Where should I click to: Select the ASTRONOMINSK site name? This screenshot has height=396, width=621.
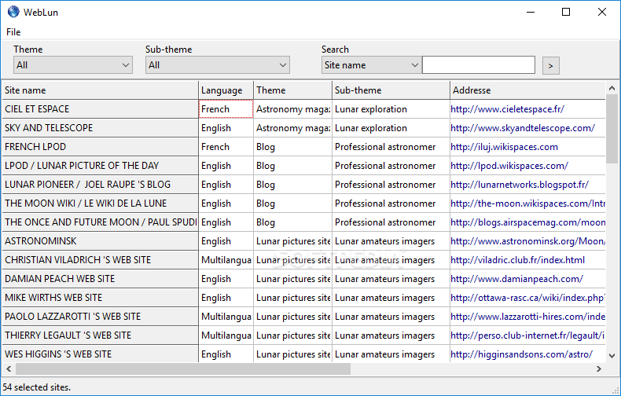tap(100, 241)
